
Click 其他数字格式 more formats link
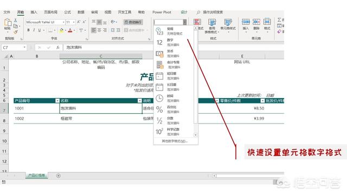click(175, 141)
